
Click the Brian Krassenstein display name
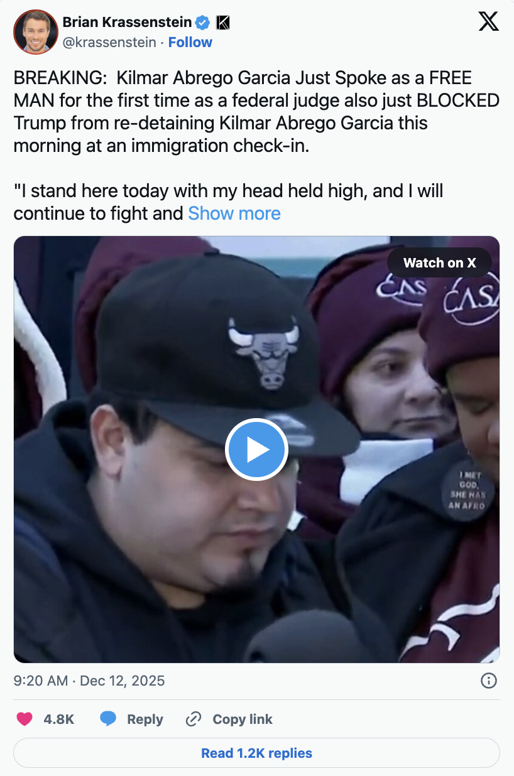point(127,23)
